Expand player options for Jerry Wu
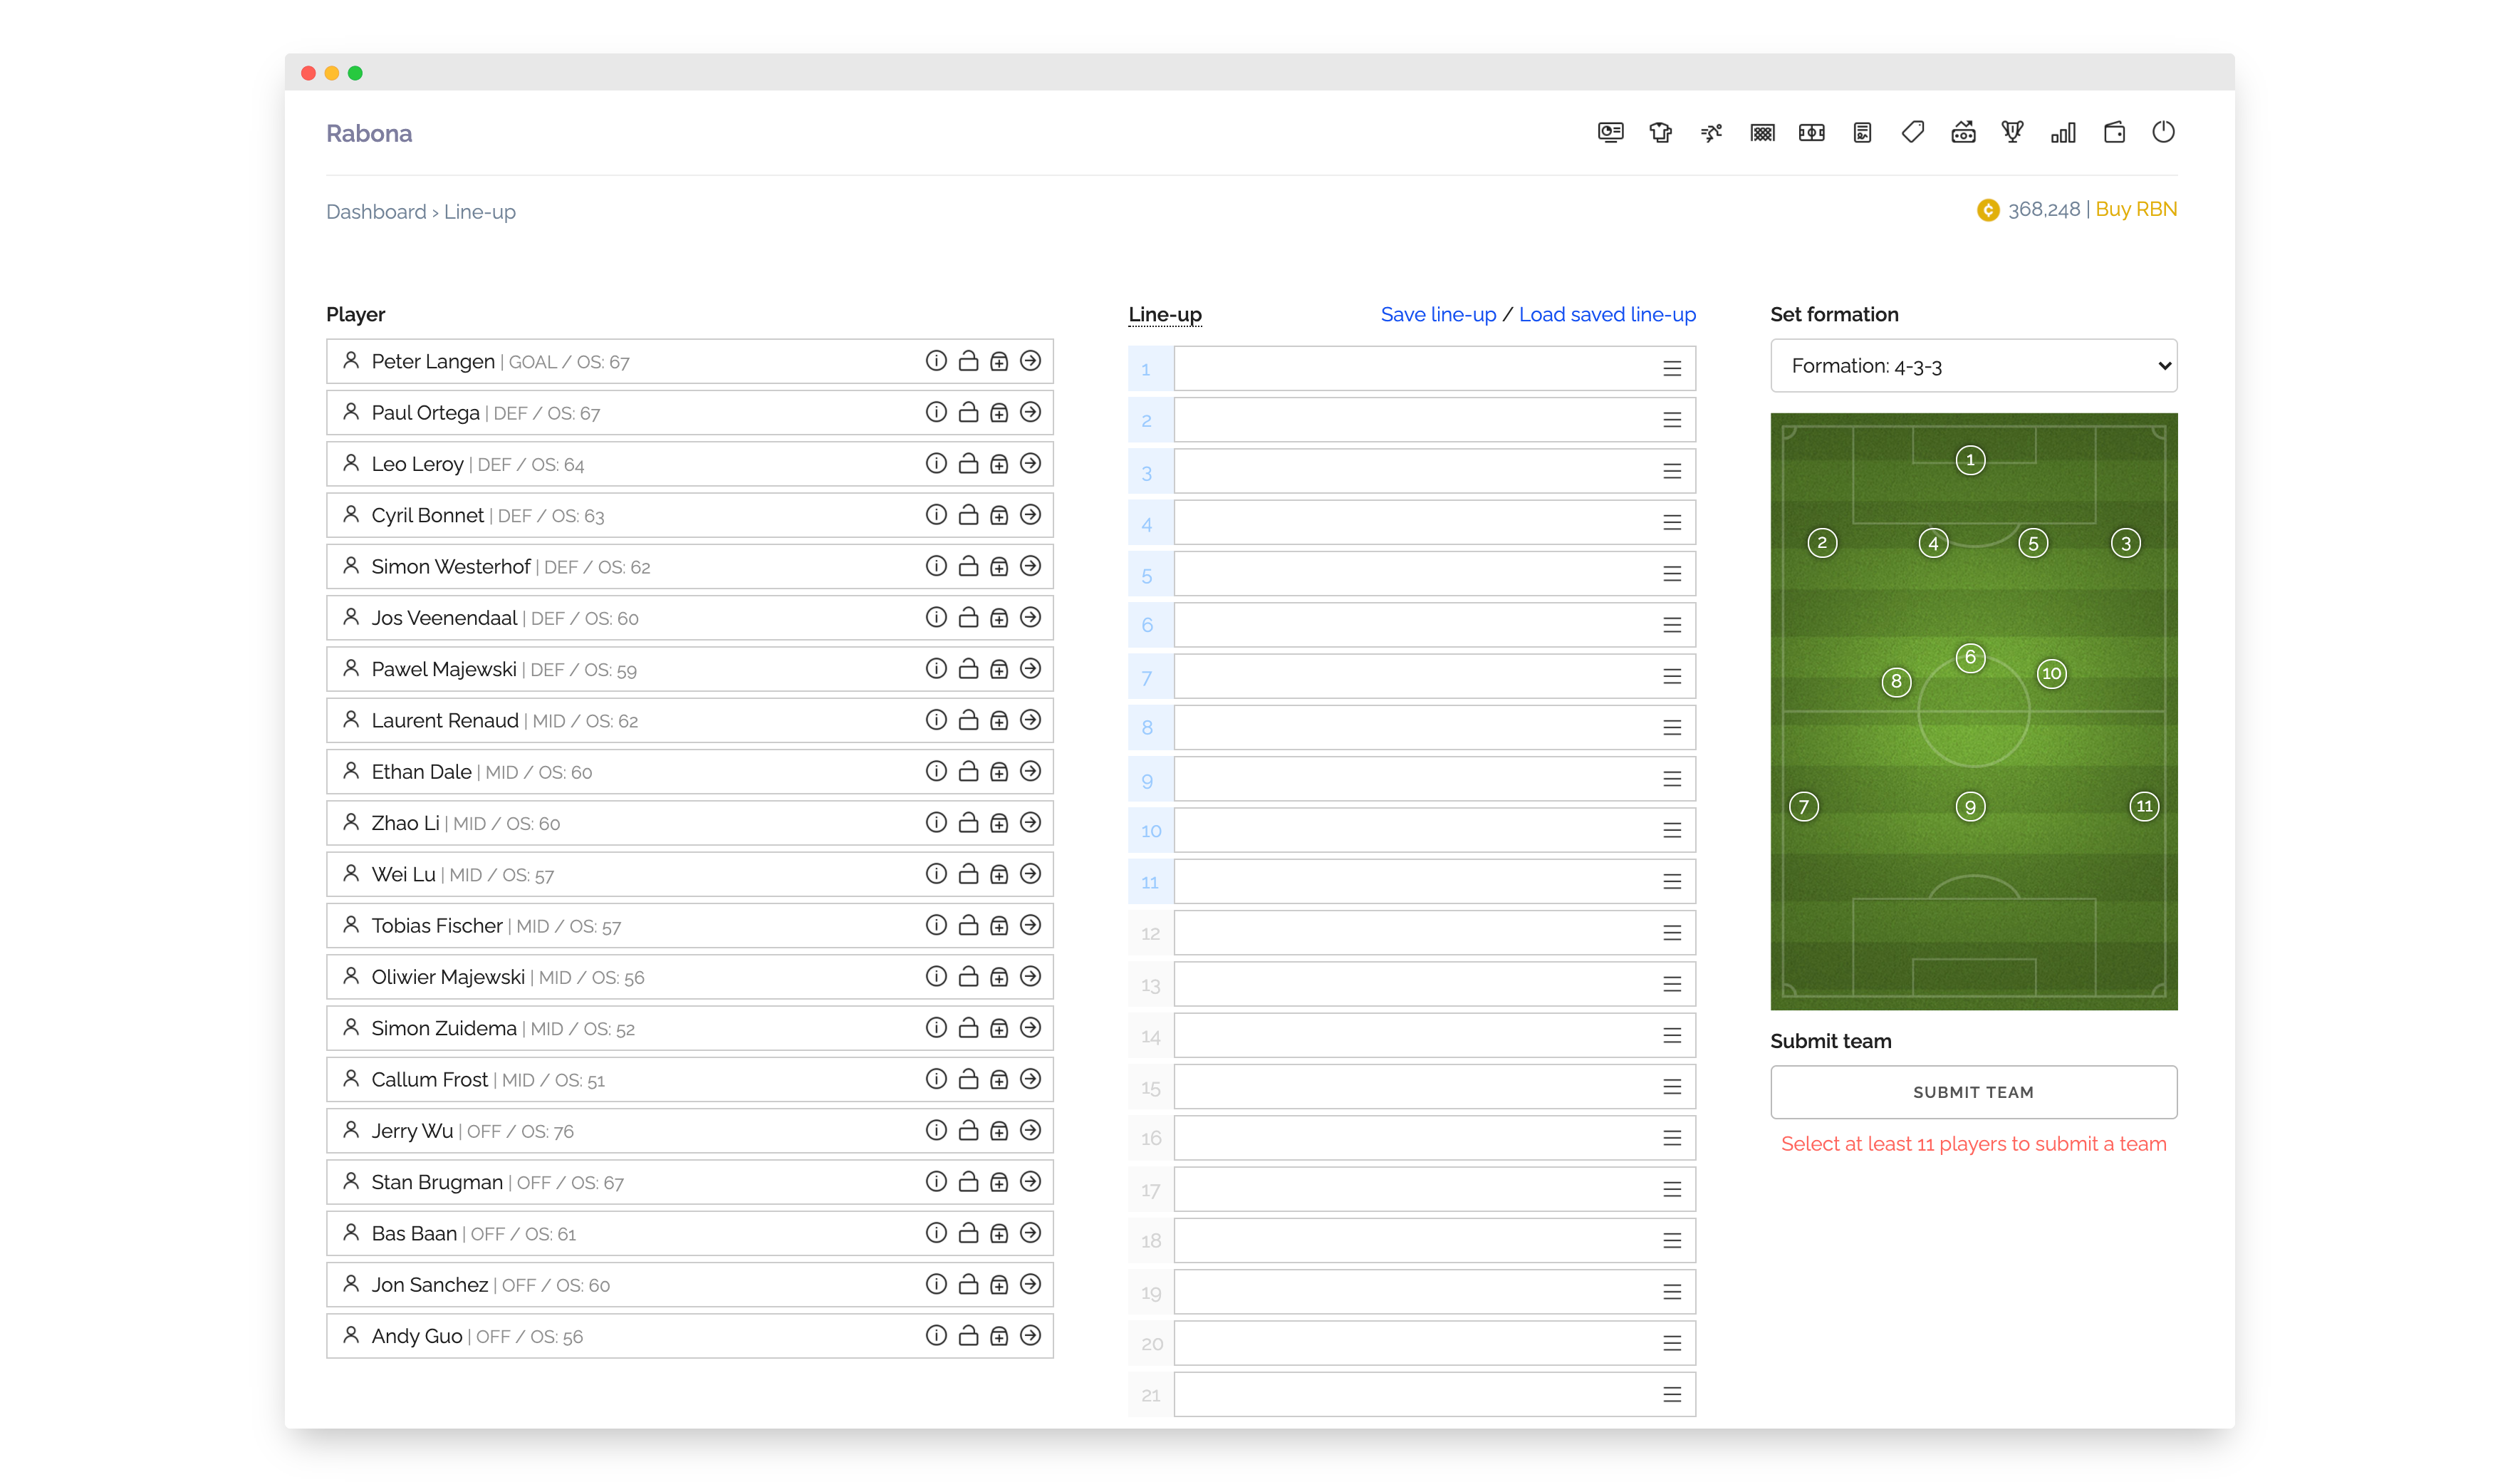2520x1482 pixels. (x=1031, y=1129)
